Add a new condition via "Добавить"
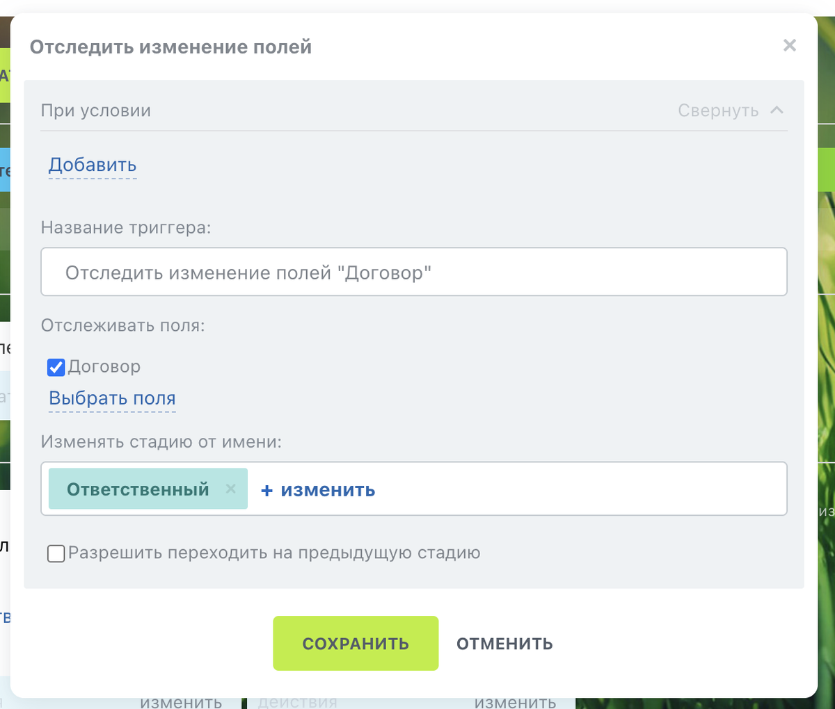835x709 pixels. [92, 165]
